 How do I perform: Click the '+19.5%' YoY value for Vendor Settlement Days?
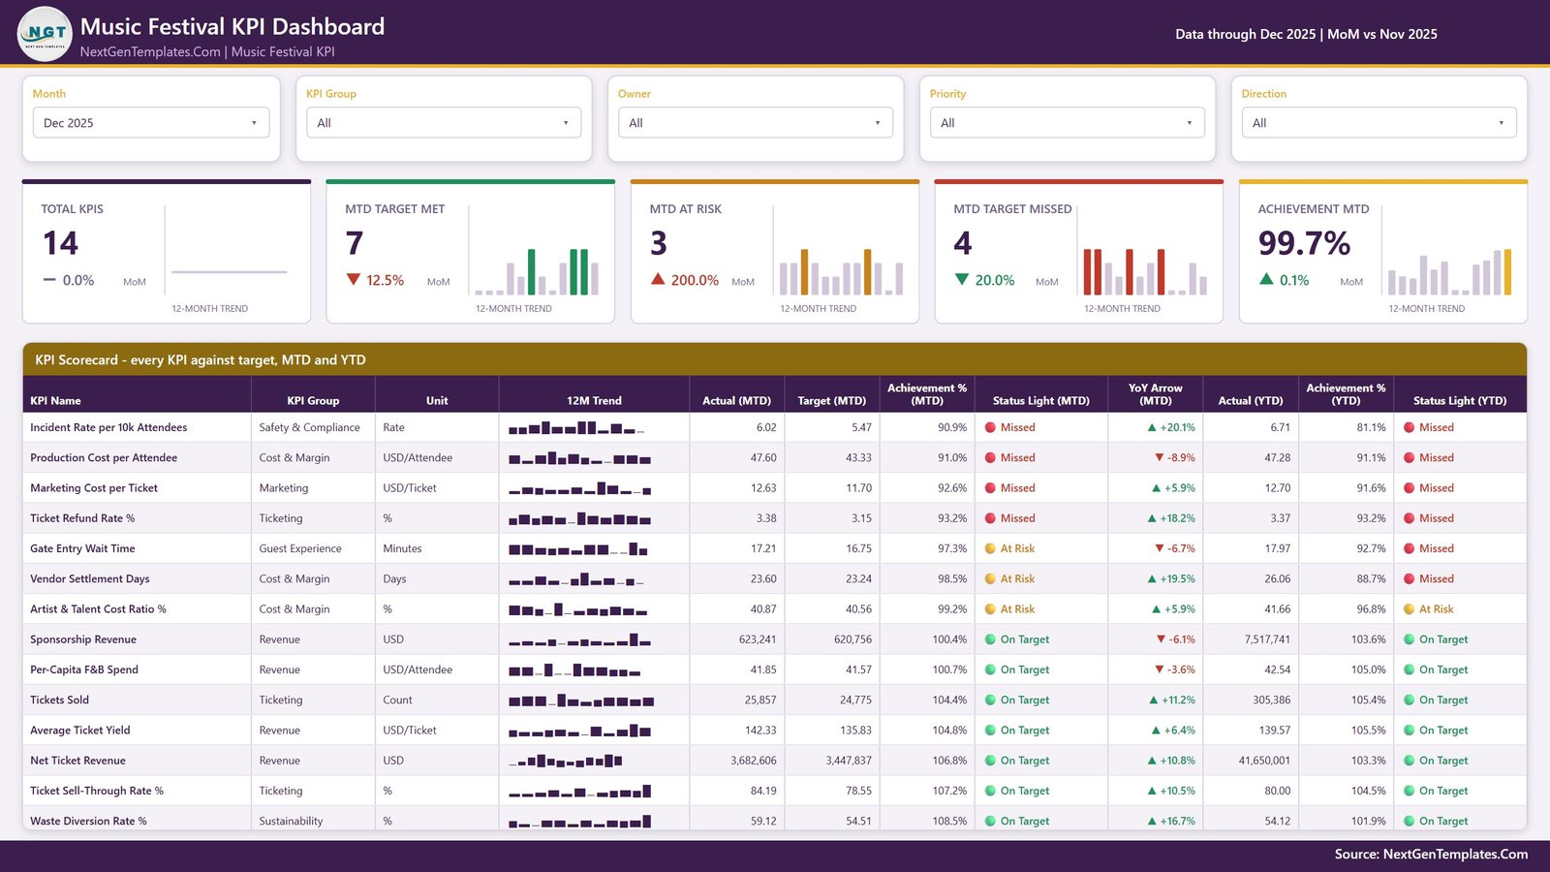(1177, 578)
